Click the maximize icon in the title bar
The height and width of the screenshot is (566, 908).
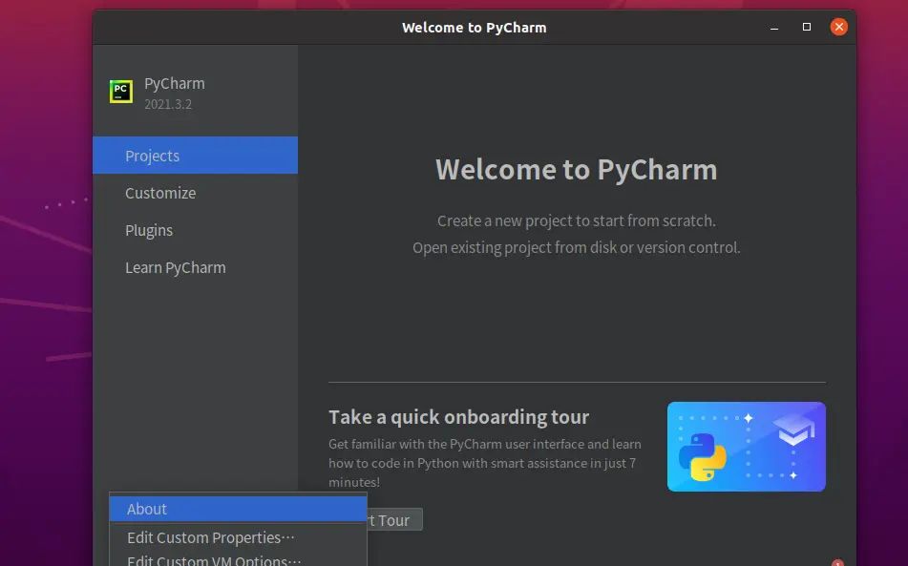pyautogui.click(x=806, y=27)
